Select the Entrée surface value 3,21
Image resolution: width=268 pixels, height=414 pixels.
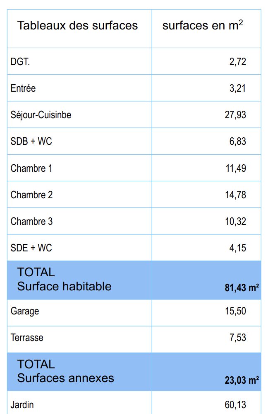[x=237, y=88]
